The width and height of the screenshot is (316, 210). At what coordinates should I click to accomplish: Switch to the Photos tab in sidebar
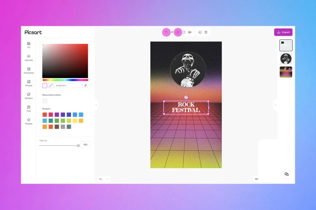point(29,83)
